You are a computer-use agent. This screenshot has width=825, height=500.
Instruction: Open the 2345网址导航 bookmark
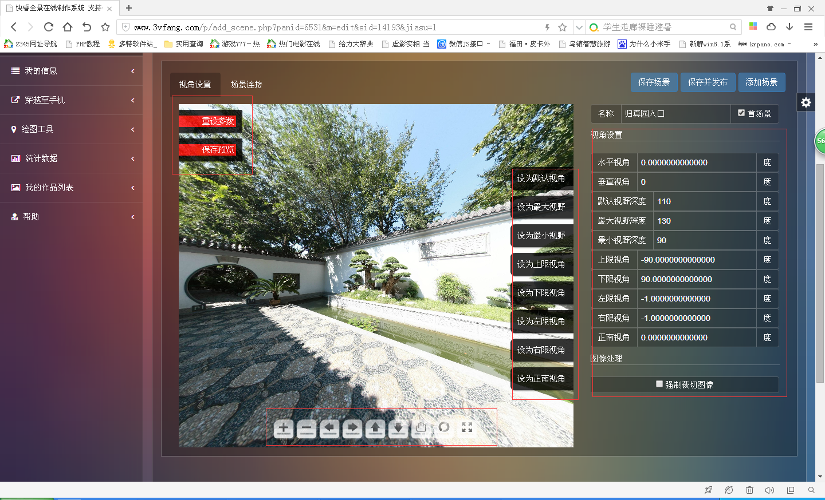point(31,44)
